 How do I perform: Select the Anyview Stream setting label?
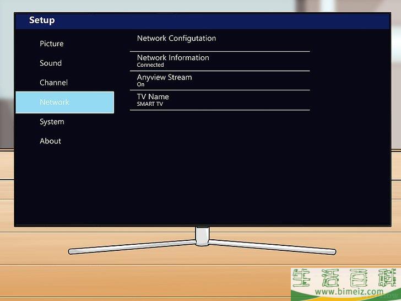164,77
